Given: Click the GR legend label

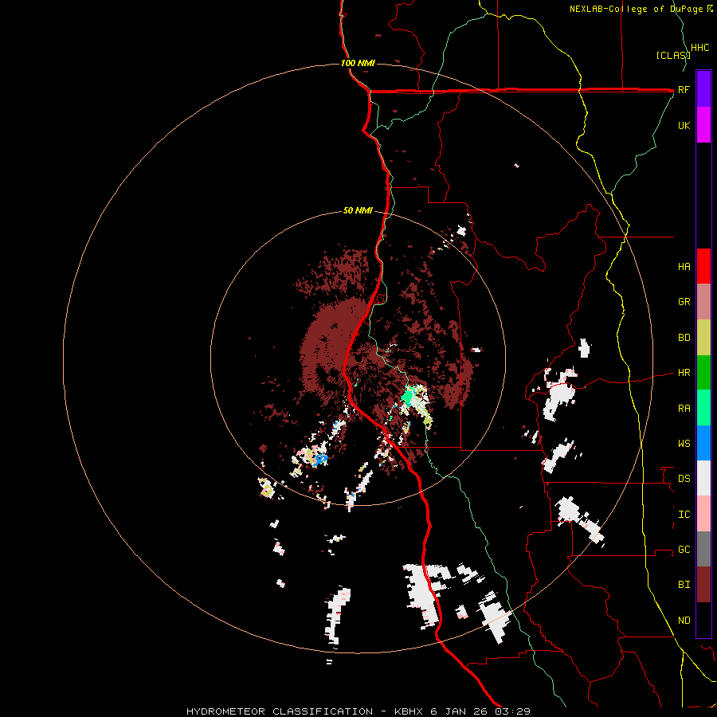Looking at the screenshot, I should tap(684, 302).
